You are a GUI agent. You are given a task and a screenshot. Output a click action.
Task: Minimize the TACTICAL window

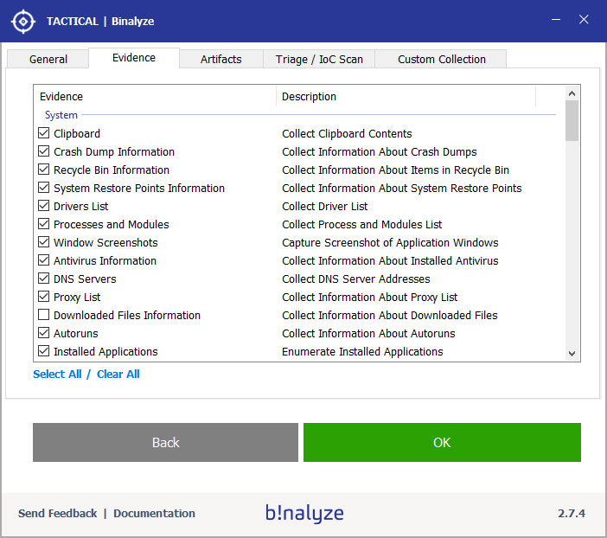(x=556, y=19)
